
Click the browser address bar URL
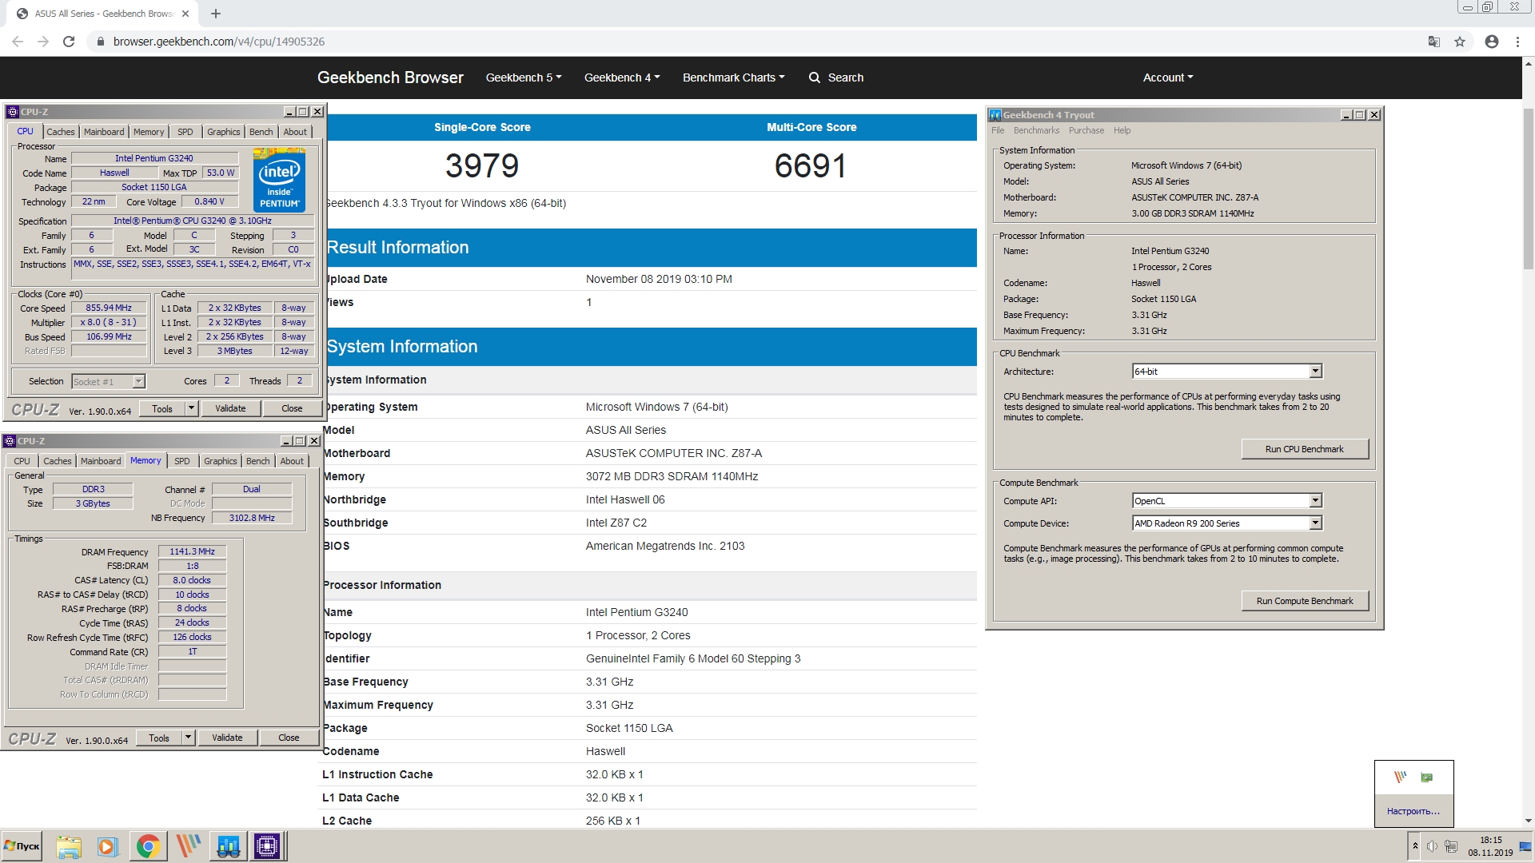[219, 42]
